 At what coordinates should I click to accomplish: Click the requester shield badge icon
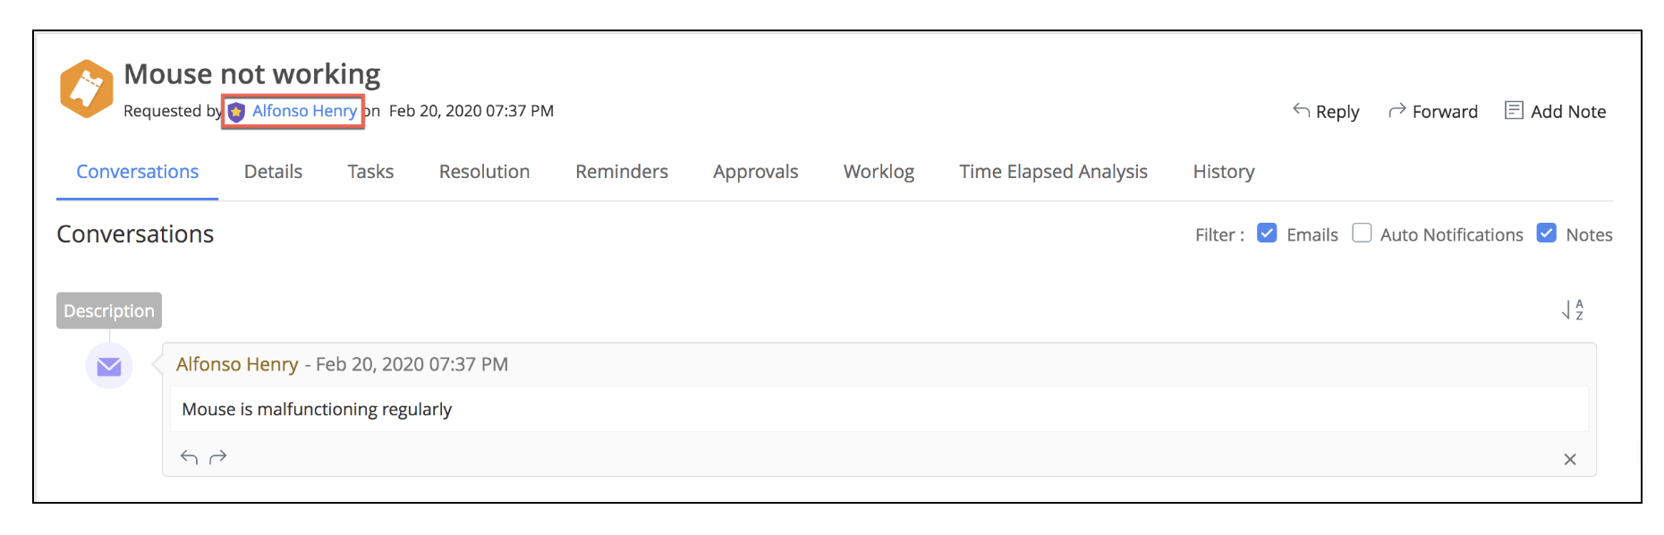coord(236,112)
